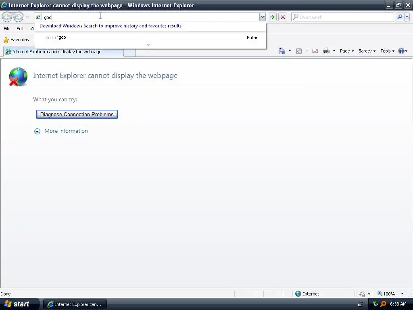
Task: Click the Print icon
Action: click(x=326, y=51)
